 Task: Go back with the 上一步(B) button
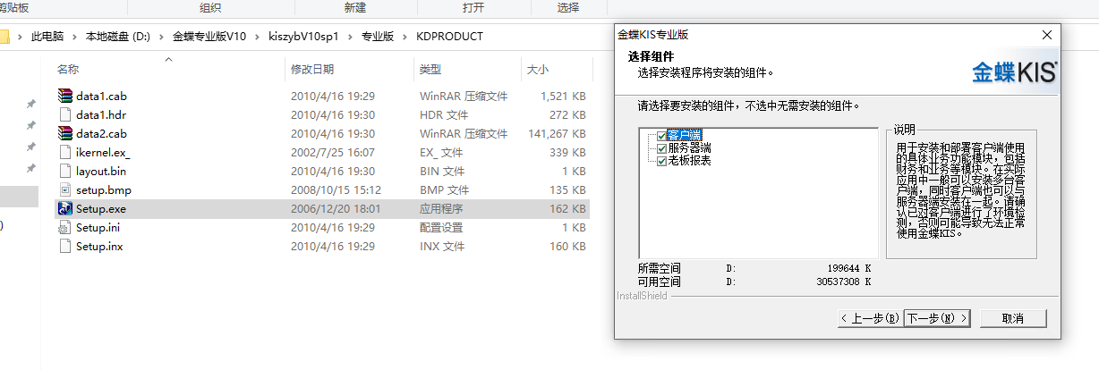point(869,318)
